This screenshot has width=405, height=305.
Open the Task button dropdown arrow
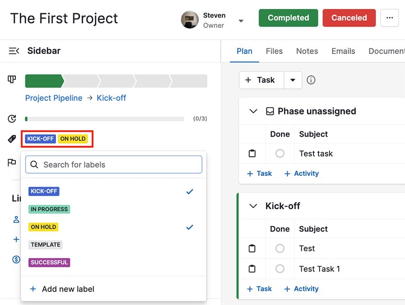pyautogui.click(x=293, y=80)
